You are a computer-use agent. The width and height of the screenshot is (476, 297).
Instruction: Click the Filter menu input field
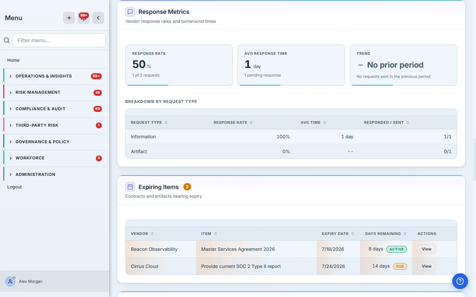(59, 40)
